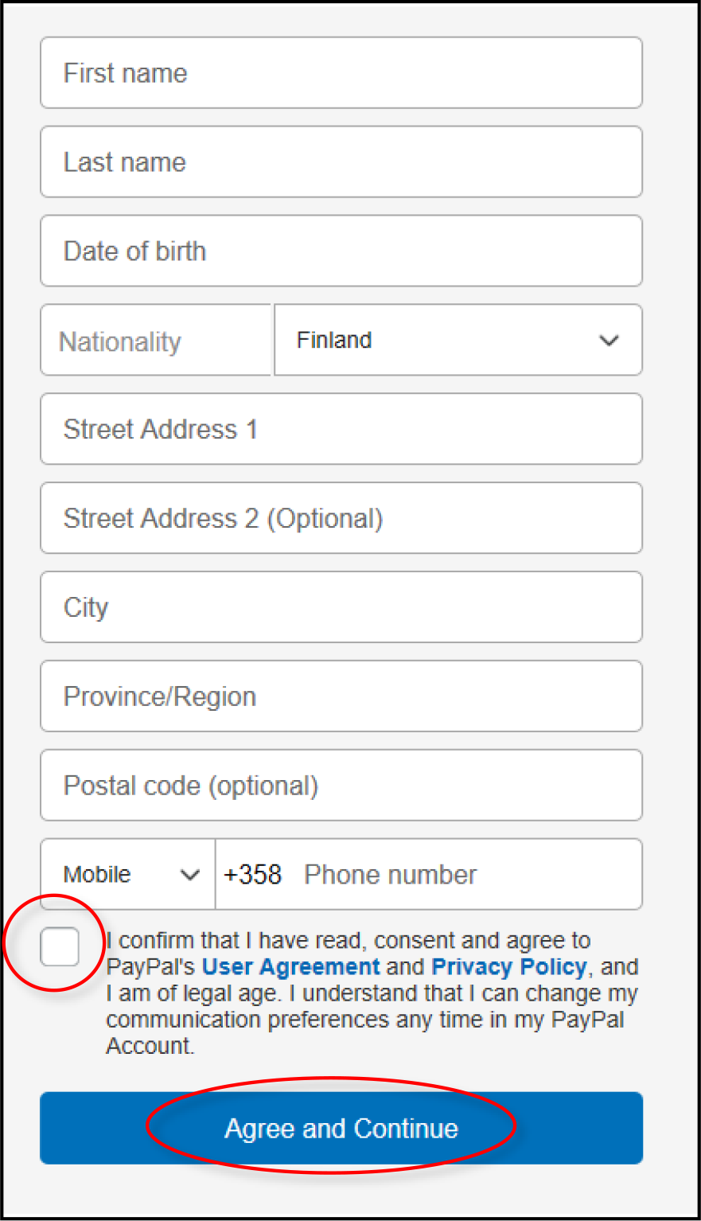Open the Privacy Policy link

click(x=509, y=967)
